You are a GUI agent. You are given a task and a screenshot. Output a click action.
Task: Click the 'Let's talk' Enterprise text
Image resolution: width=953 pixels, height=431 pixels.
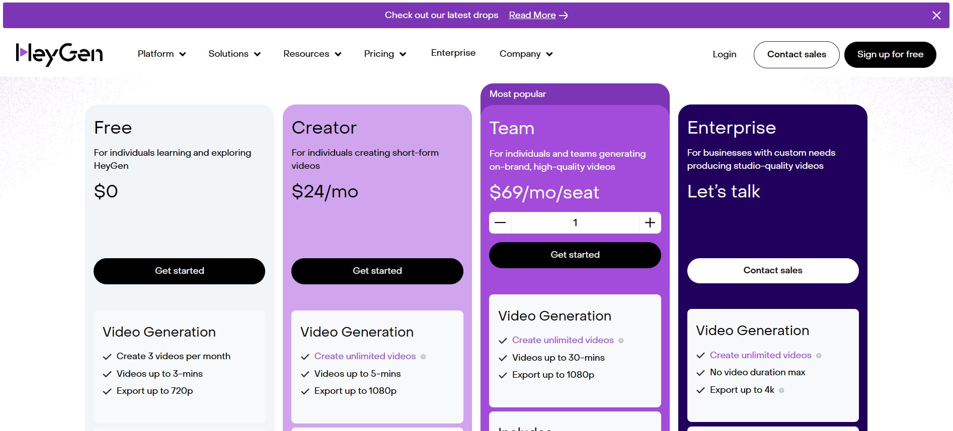[723, 191]
